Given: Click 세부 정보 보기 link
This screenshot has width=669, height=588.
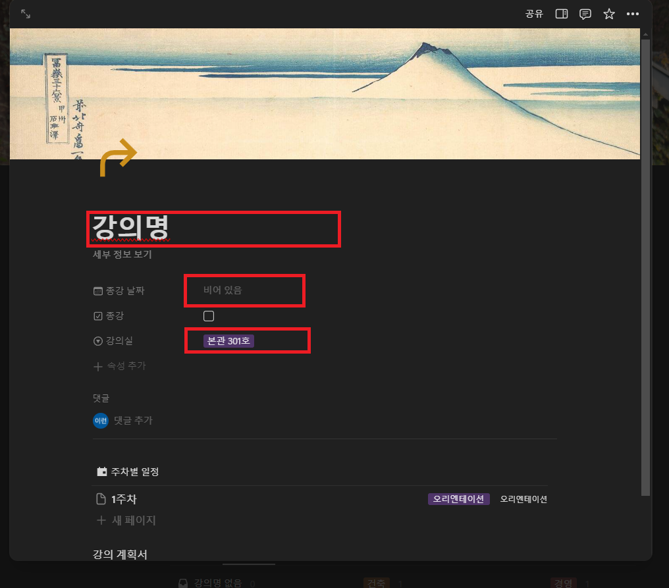Looking at the screenshot, I should click(122, 254).
